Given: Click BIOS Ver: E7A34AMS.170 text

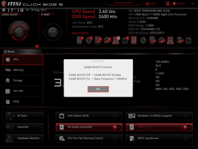Looking at the screenshot, I should 144,29.
